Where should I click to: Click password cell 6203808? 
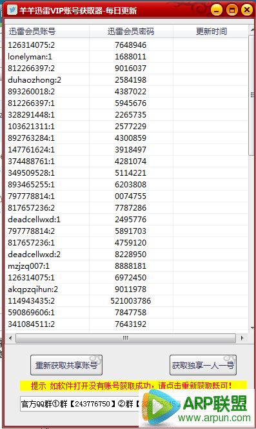[131, 184]
